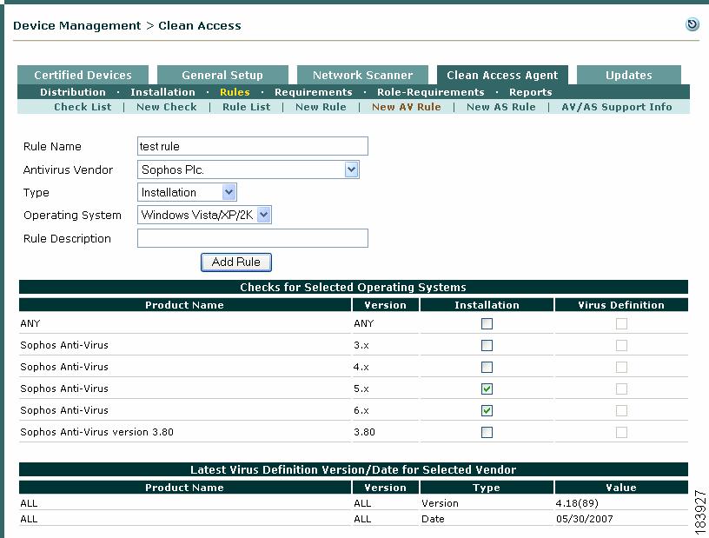Check Installation box for ANY product
709x538 pixels.
[x=487, y=323]
